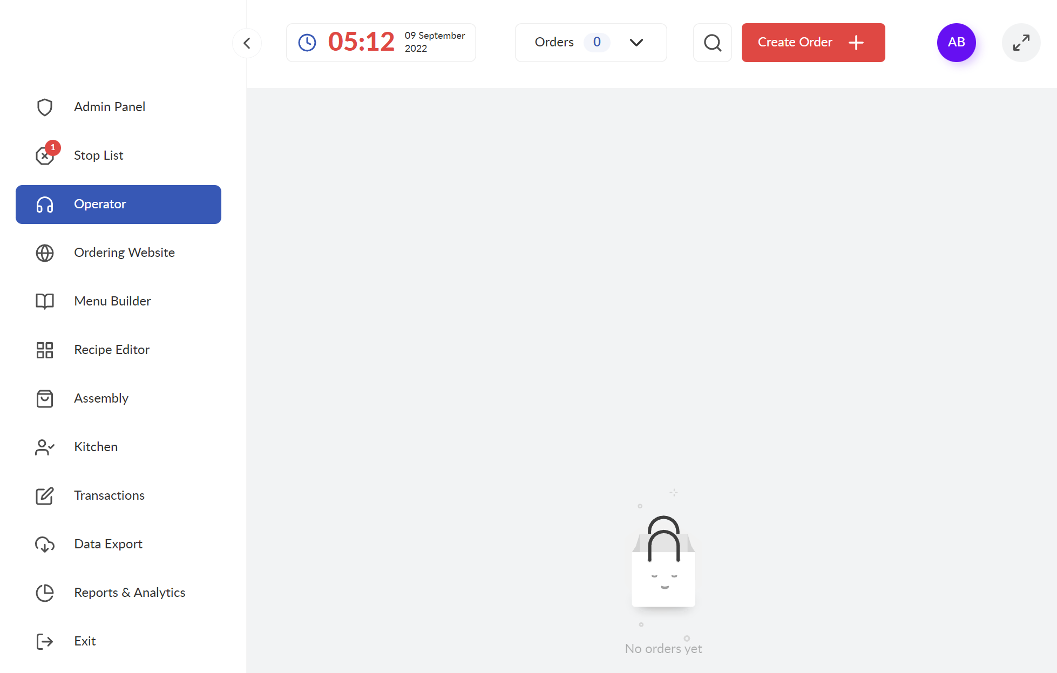Navigate to Assembly
Viewport: 1057px width, 673px height.
tap(118, 398)
